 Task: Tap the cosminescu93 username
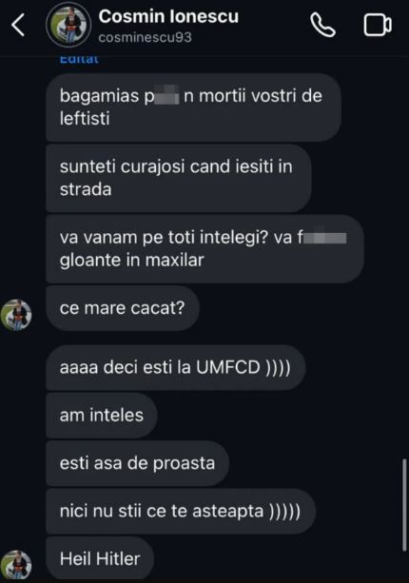145,37
